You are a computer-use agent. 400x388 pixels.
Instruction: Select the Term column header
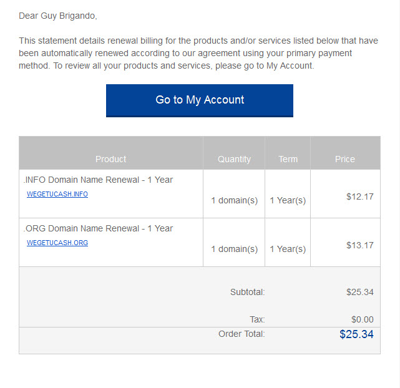click(288, 159)
